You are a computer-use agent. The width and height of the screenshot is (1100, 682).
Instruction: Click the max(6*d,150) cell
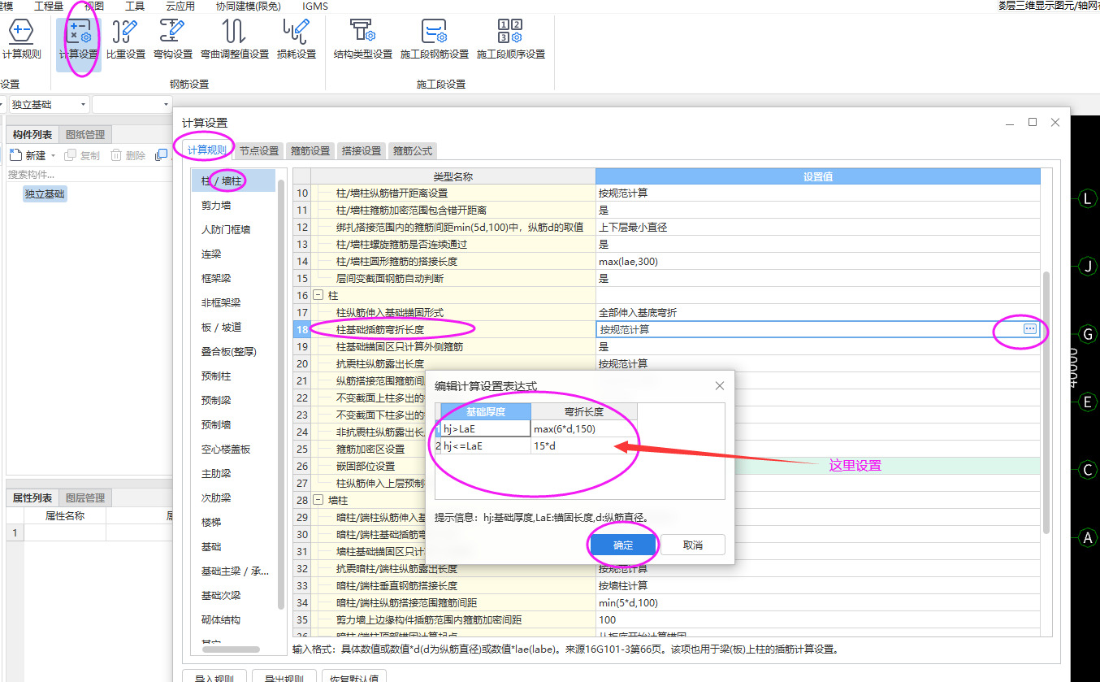(584, 428)
